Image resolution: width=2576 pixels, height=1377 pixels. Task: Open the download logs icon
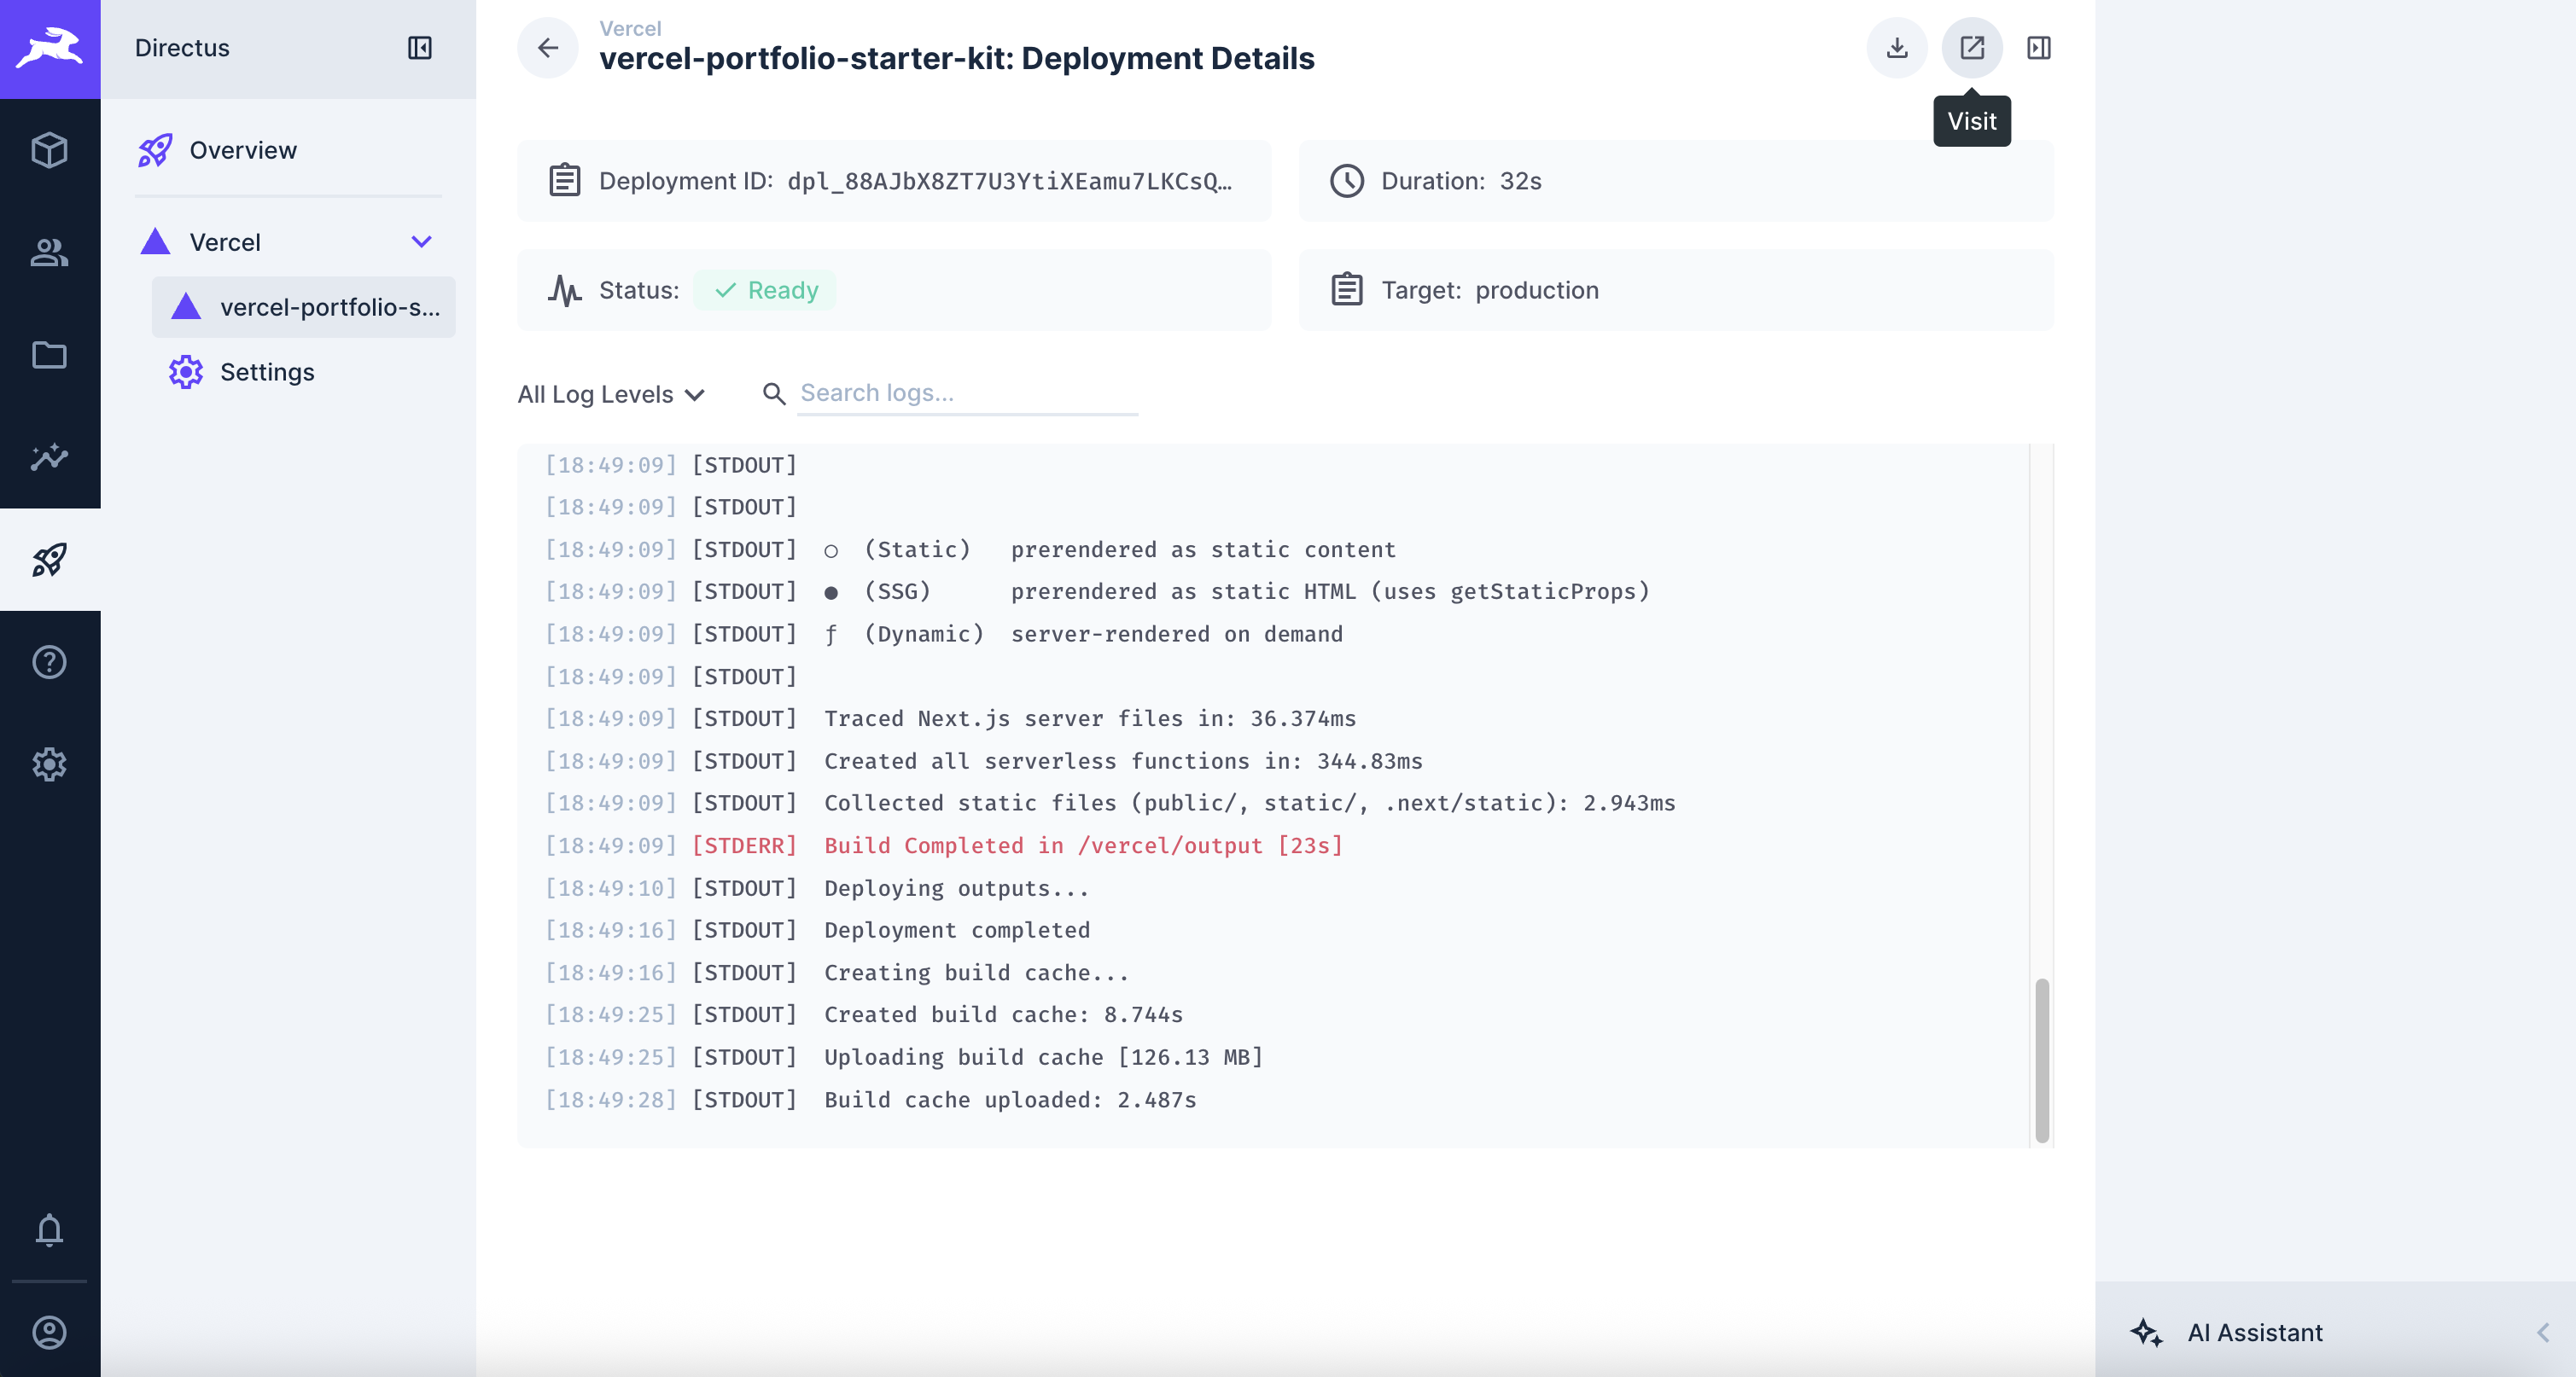pos(1897,47)
